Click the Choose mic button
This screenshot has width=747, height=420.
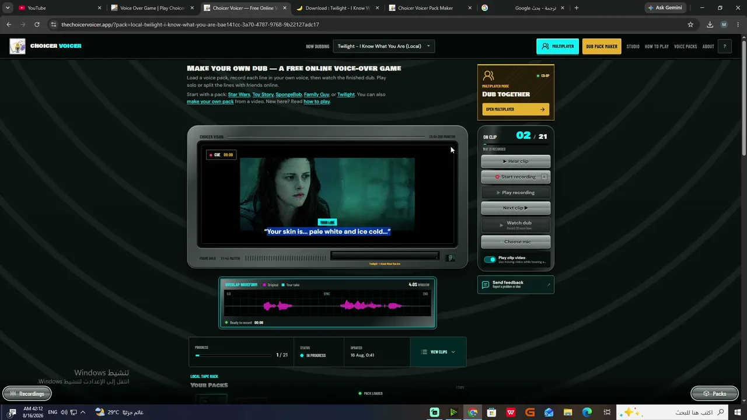tap(515, 242)
